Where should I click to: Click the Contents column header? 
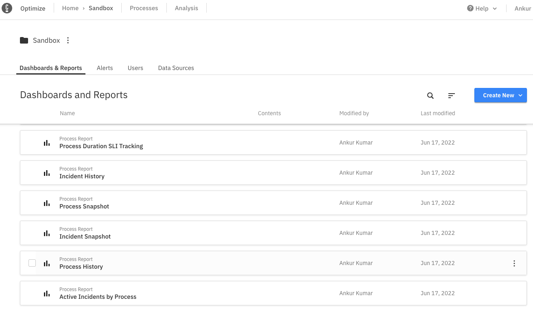point(269,113)
